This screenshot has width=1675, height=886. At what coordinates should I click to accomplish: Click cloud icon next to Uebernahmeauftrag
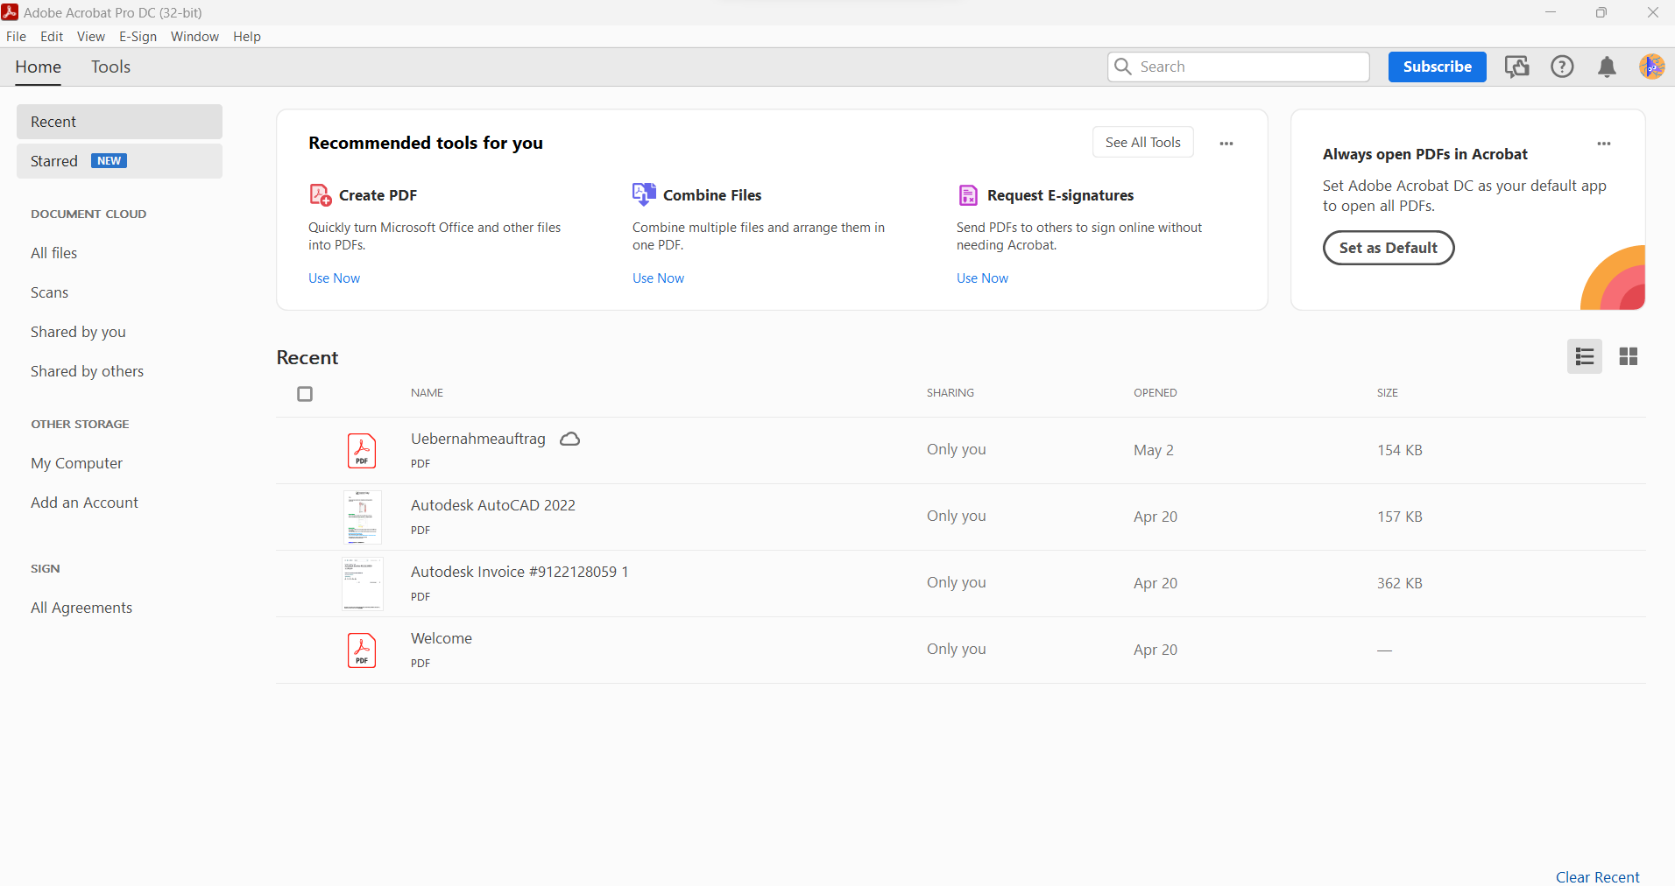pyautogui.click(x=570, y=439)
